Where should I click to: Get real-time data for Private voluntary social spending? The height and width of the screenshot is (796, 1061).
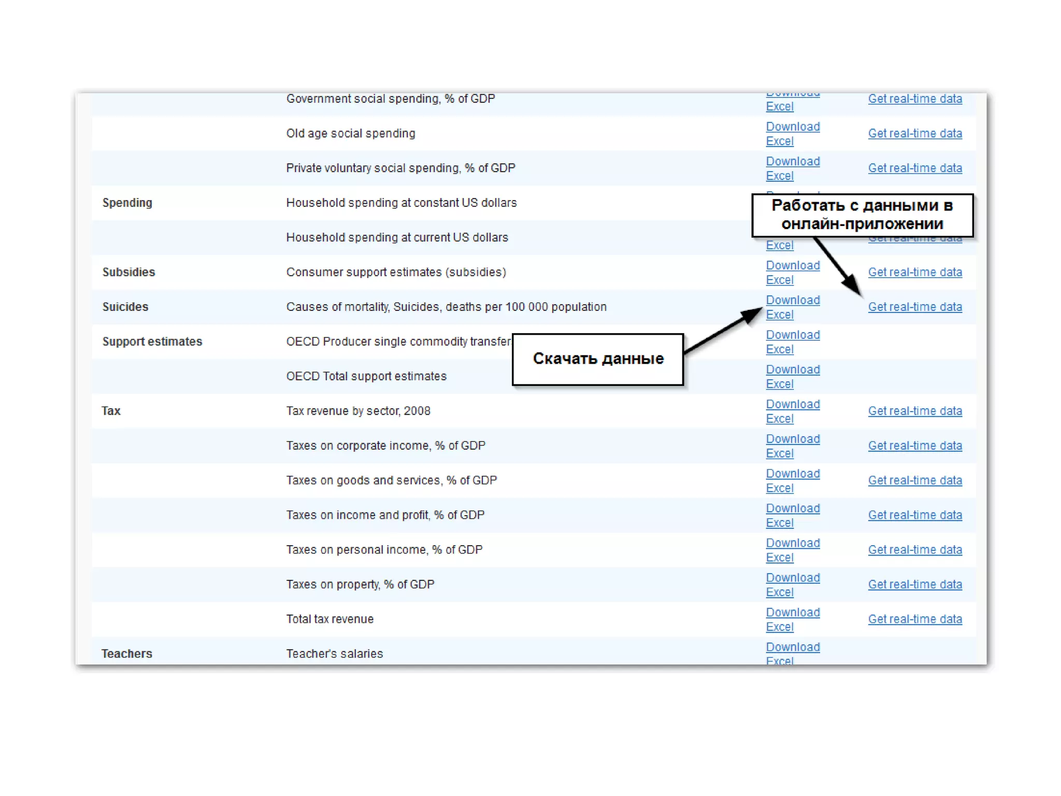(914, 168)
